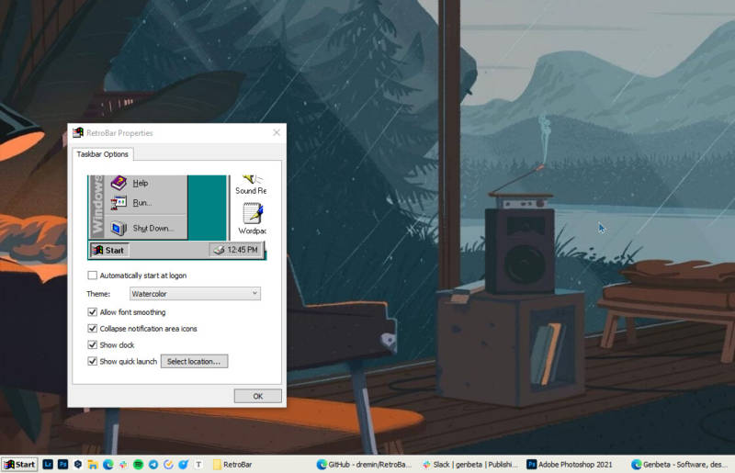Switch to Adobe Photoshop 2021 taskbar window
Image resolution: width=735 pixels, height=473 pixels.
pyautogui.click(x=571, y=464)
